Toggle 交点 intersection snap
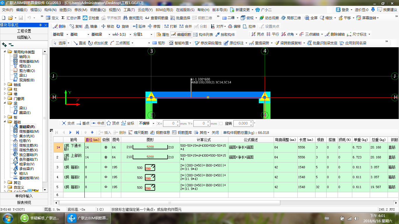This screenshot has width=399, height=224. click(x=68, y=123)
